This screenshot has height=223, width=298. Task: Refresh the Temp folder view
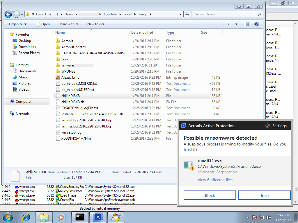(187, 14)
